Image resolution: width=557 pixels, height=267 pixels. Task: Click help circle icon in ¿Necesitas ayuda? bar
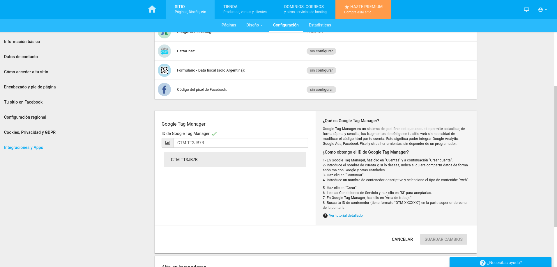[x=482, y=263]
